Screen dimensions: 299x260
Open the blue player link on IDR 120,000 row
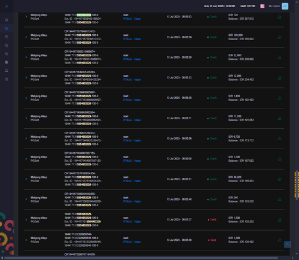click(132, 39)
